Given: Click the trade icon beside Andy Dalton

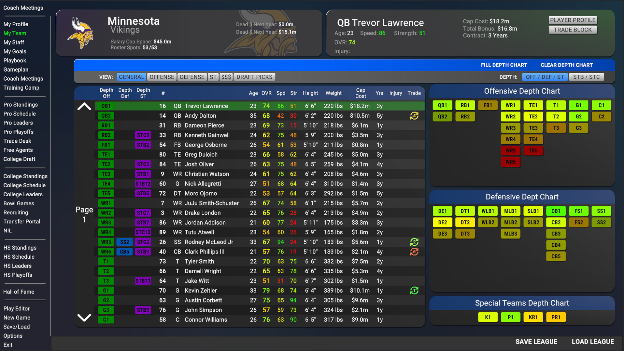Looking at the screenshot, I should [414, 115].
